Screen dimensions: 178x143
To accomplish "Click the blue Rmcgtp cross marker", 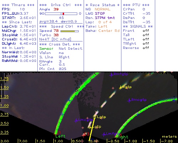I will pyautogui.click(x=129, y=101).
